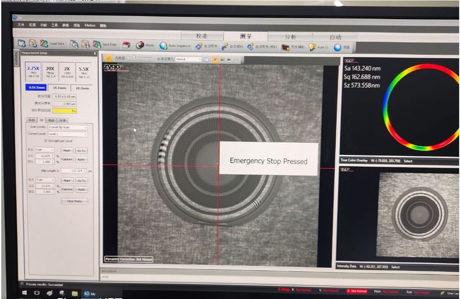Open Windows Start menu on the taskbar
This screenshot has height=299, width=460.
tap(24, 293)
